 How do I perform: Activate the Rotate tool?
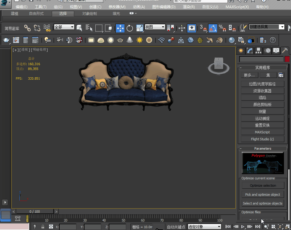[130, 28]
